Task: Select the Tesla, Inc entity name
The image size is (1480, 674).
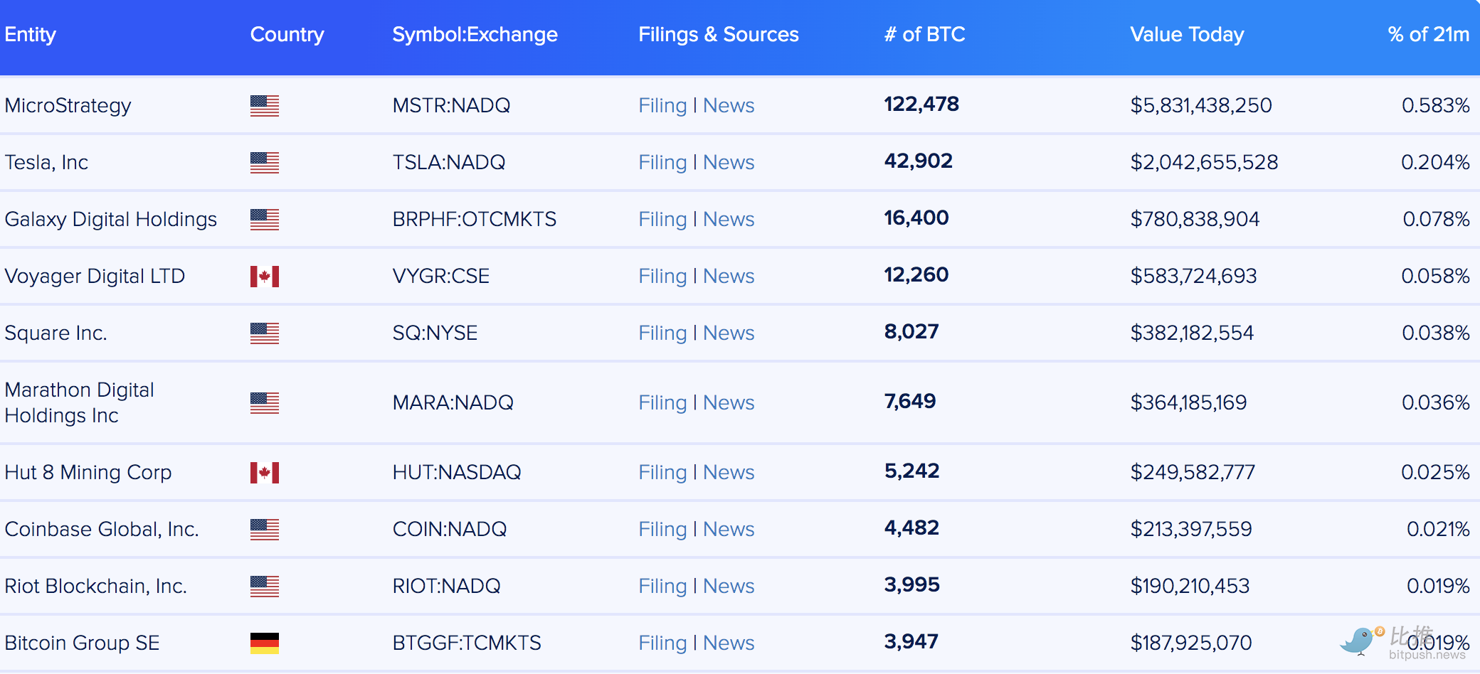Action: click(x=46, y=162)
